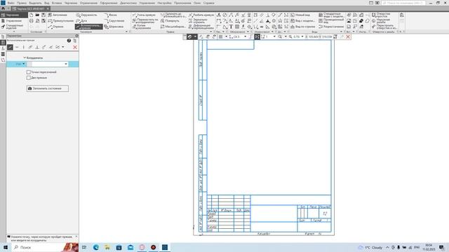The image size is (449, 252).
Task: Open the Черчение menu
Action: click(71, 3)
